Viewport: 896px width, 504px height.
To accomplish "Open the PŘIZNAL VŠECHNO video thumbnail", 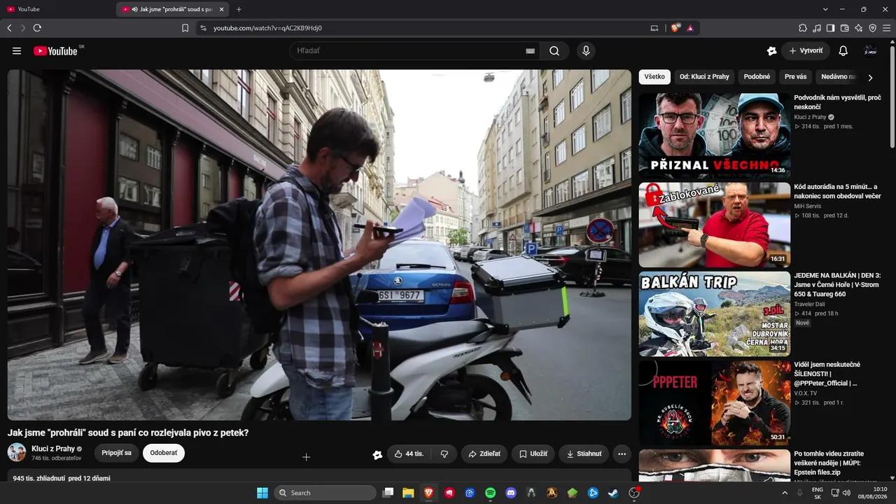I will (714, 136).
